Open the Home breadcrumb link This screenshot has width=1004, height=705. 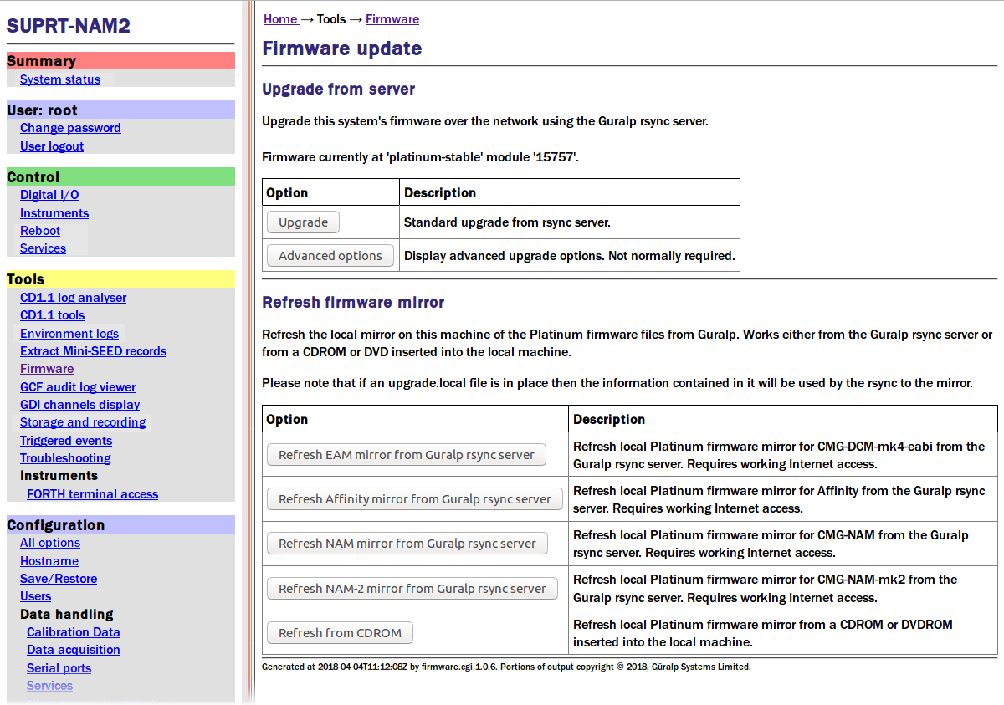280,19
